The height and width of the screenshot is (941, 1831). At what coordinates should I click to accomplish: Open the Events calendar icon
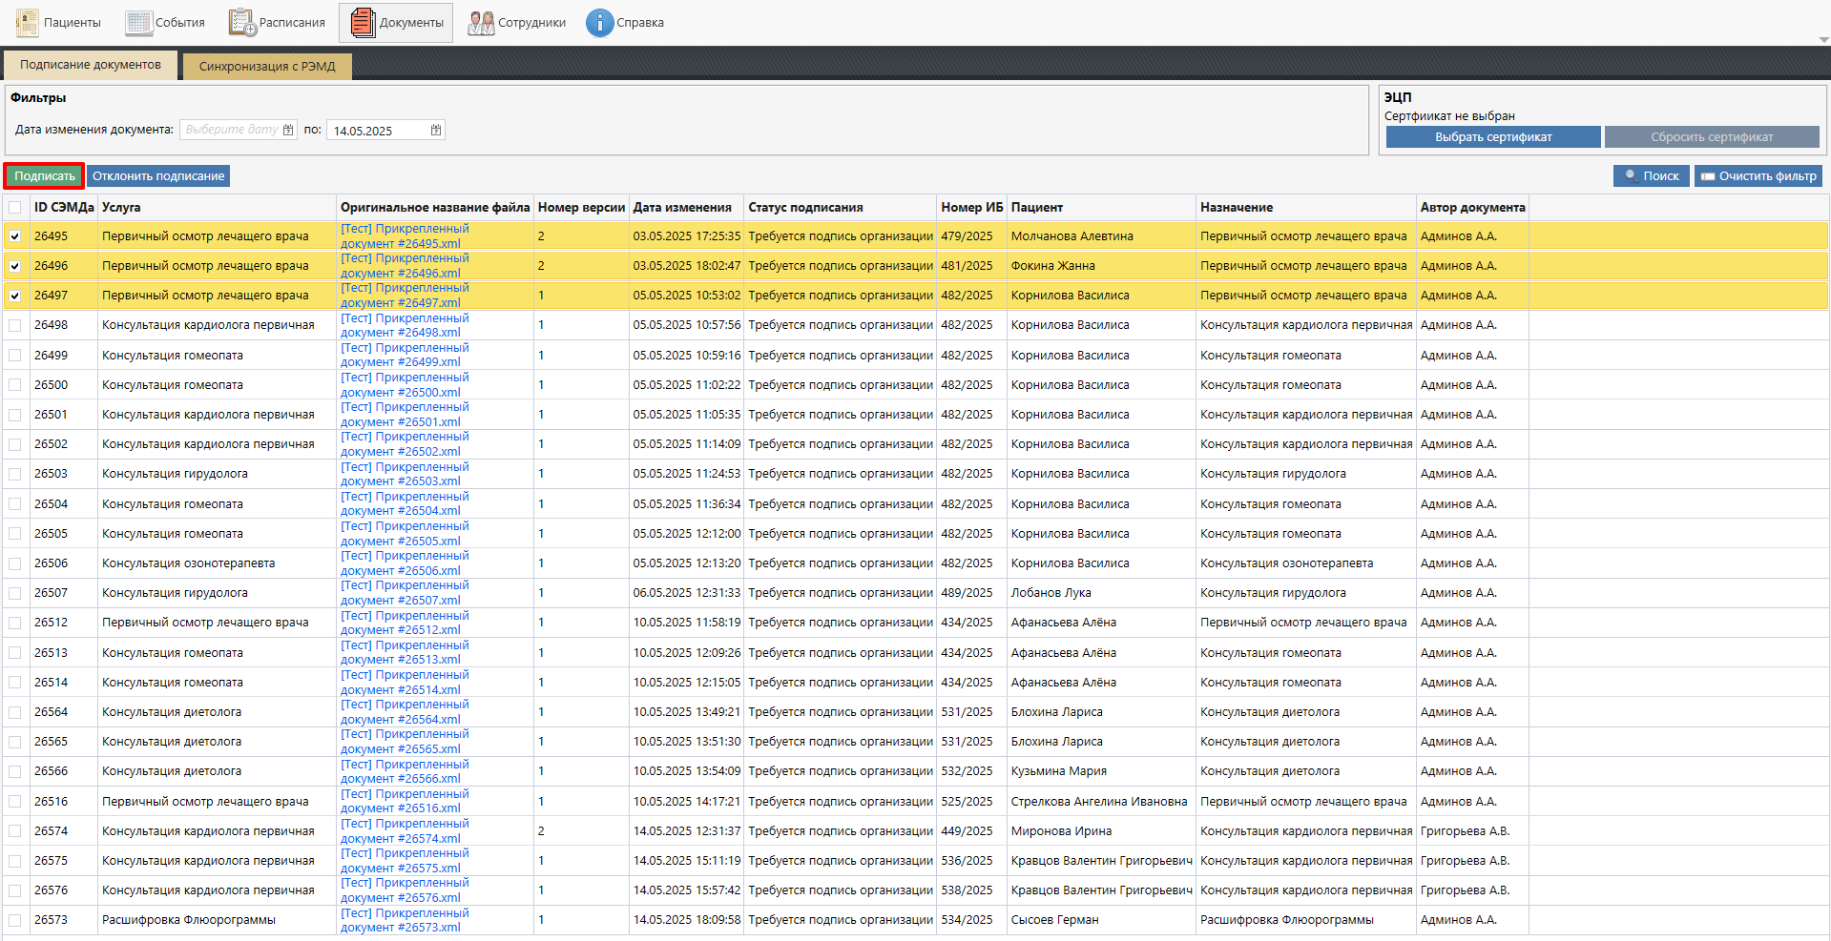tap(139, 23)
